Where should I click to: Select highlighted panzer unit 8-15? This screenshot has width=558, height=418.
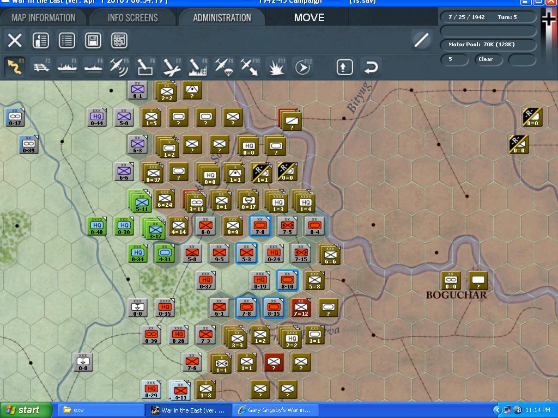pos(274,308)
